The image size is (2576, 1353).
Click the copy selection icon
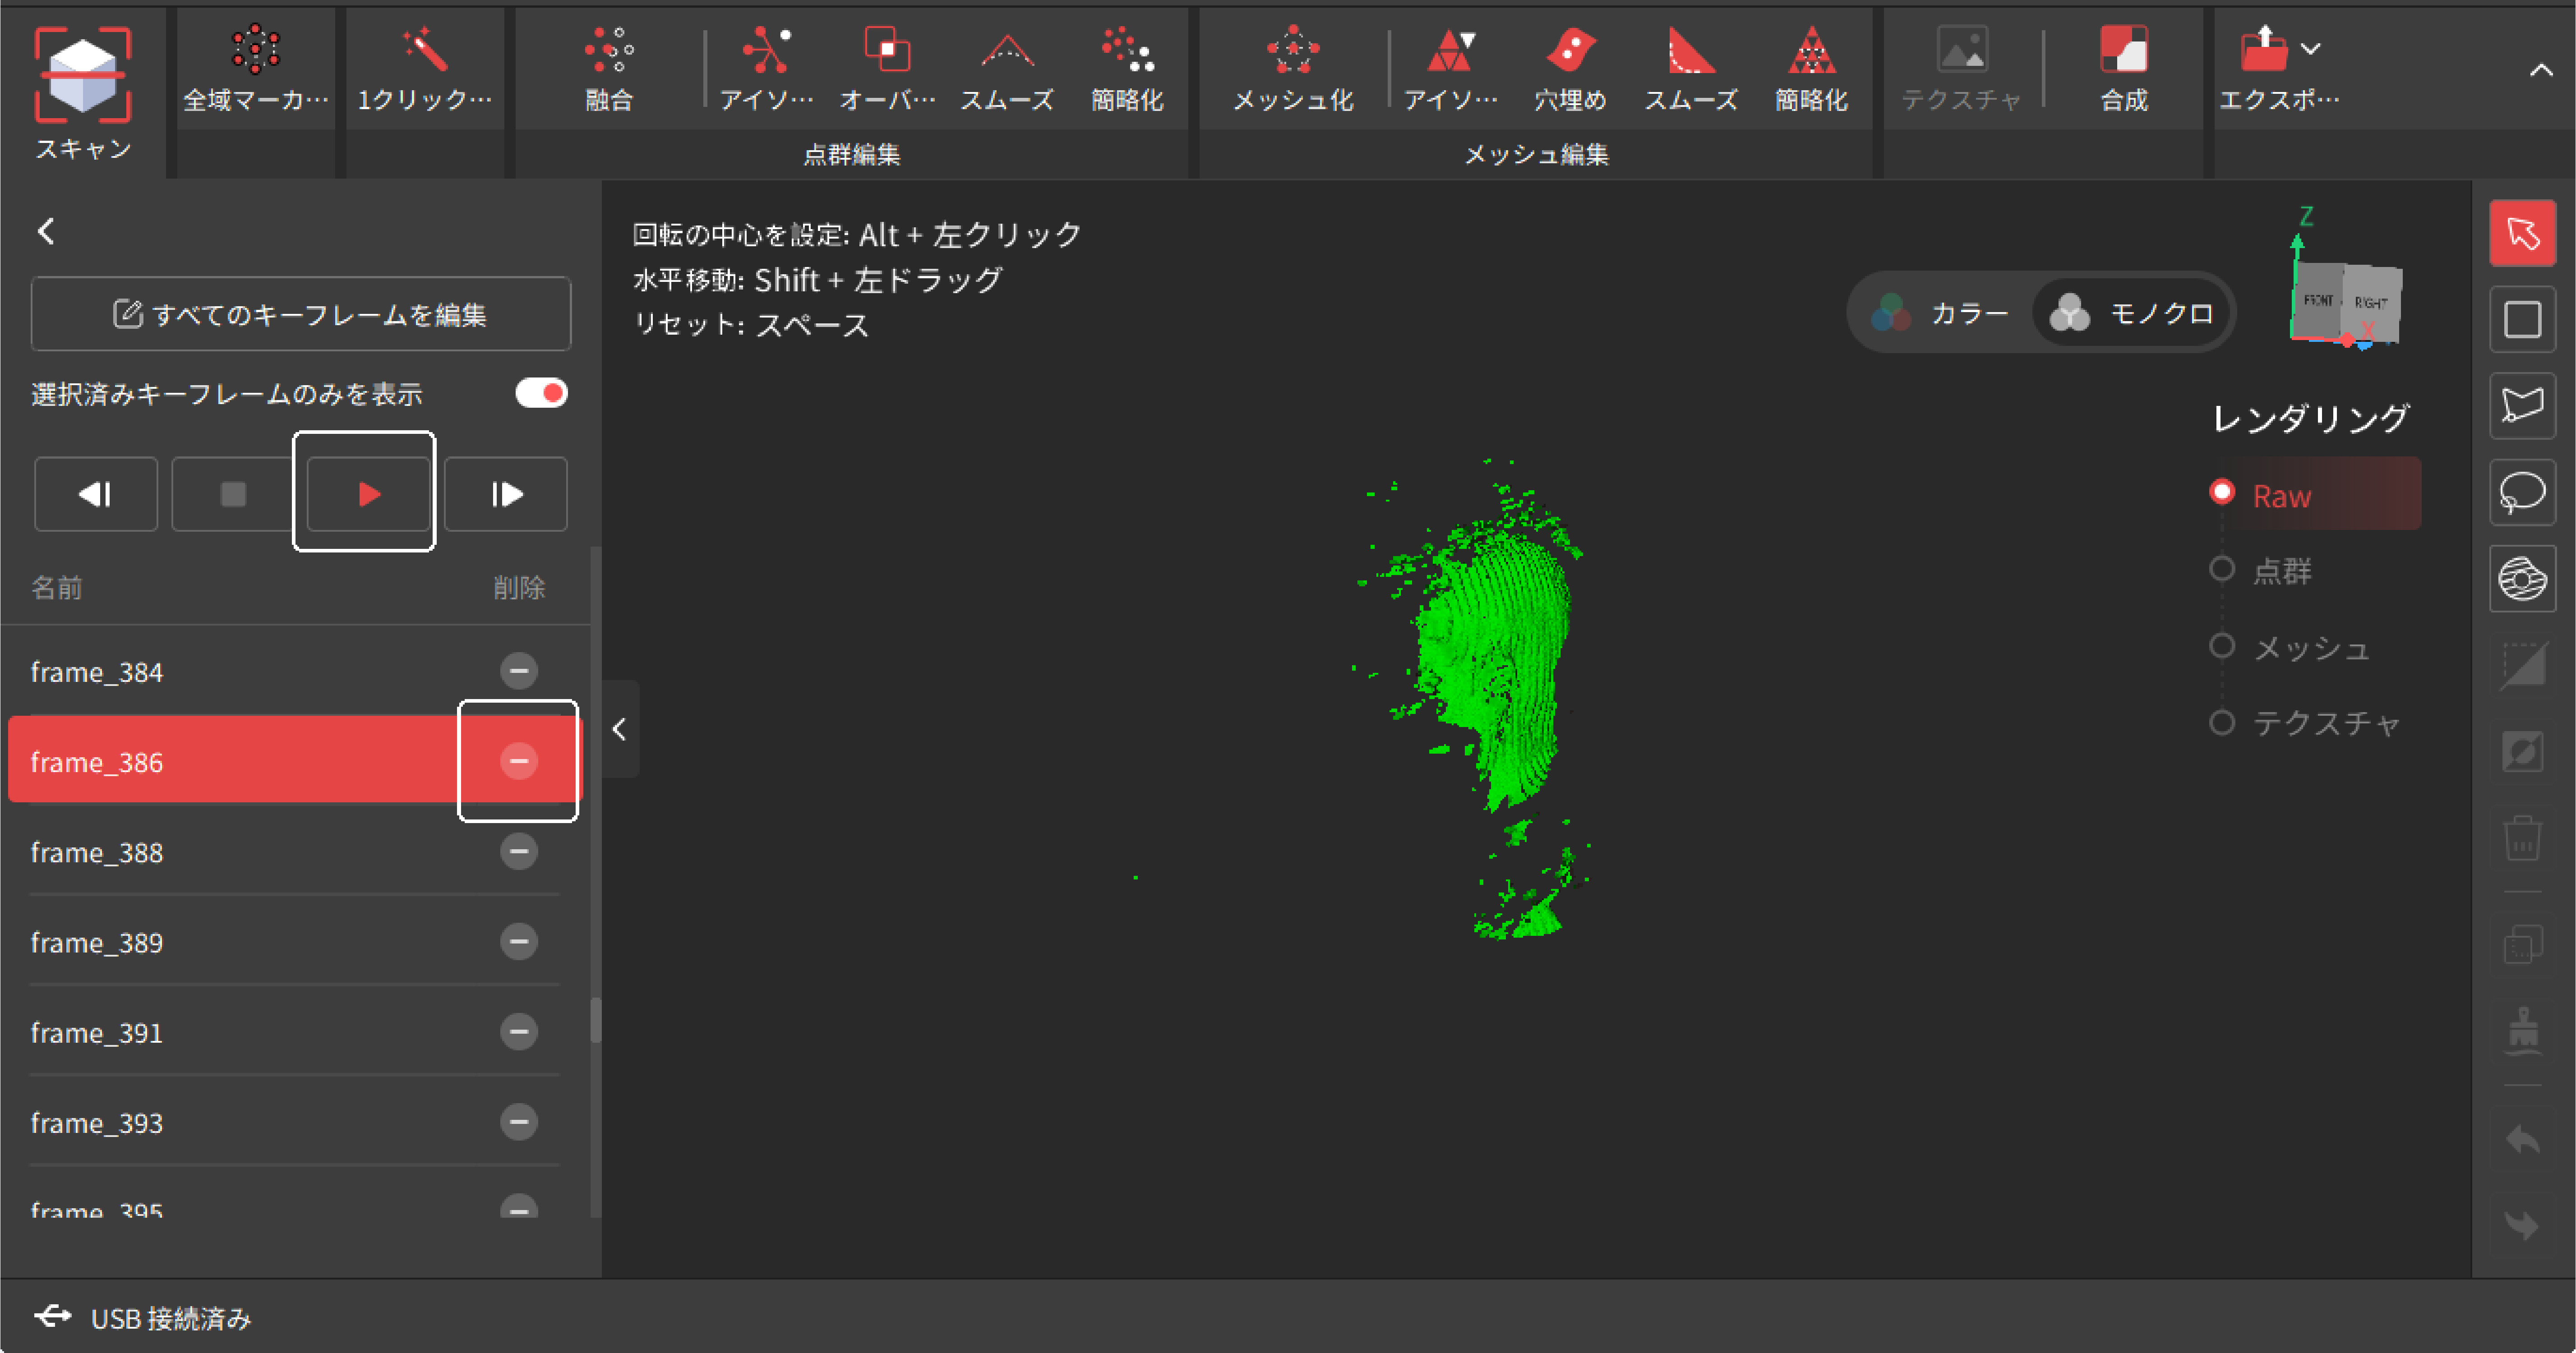click(2522, 944)
